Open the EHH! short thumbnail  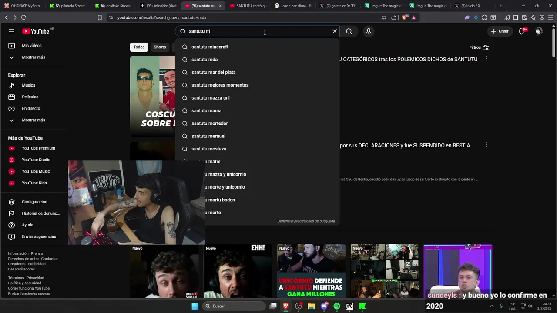pos(238,271)
